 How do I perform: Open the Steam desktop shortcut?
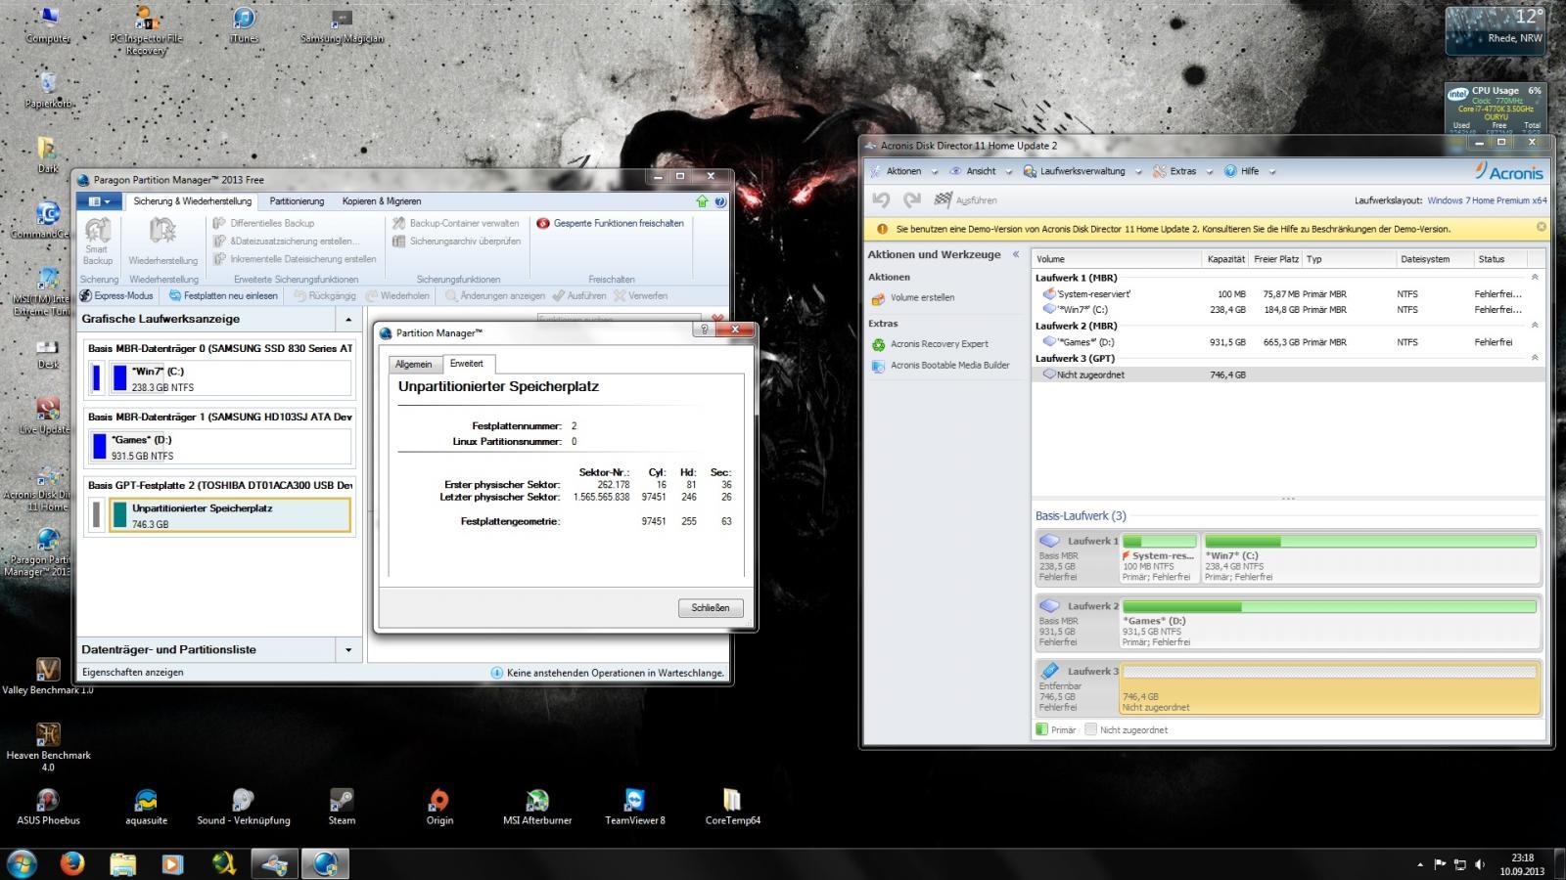point(342,806)
